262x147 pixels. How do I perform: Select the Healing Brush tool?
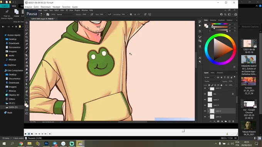click(x=27, y=48)
